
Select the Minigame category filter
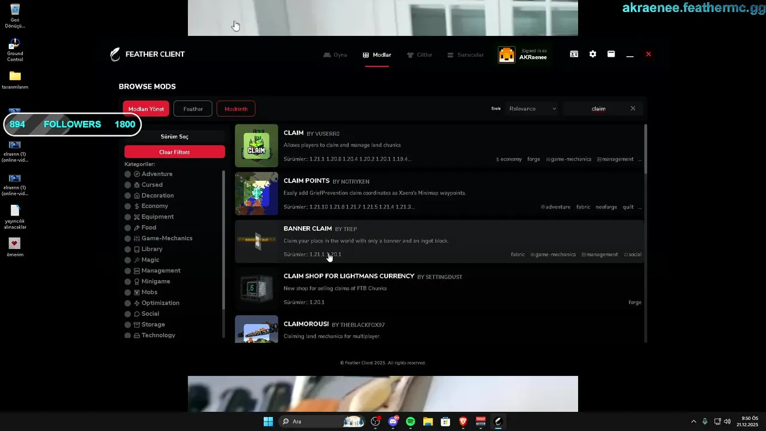click(148, 281)
